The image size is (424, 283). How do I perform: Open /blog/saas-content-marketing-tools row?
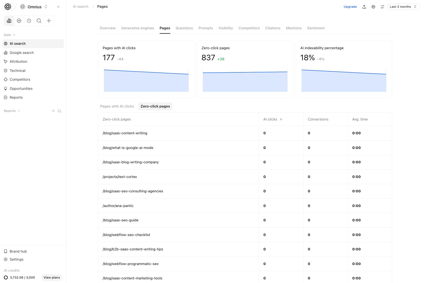[x=245, y=277]
